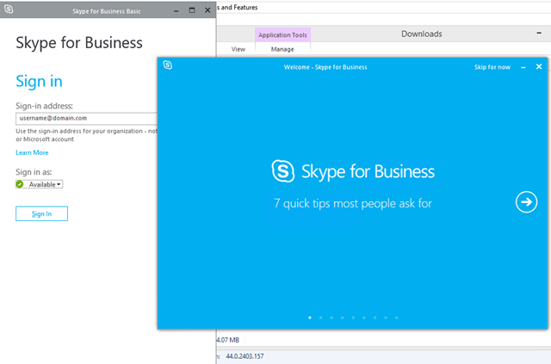The image size is (551, 364).
Task: Click Skip for now in welcome window
Action: click(492, 66)
